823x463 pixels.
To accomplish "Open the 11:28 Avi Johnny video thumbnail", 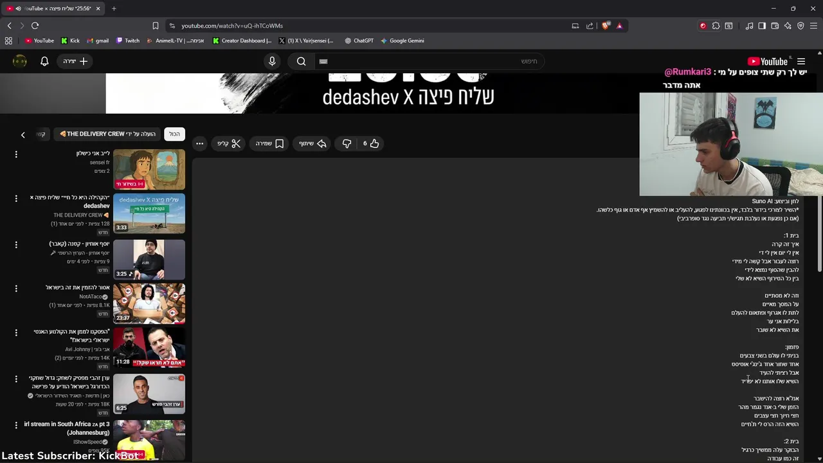I will [x=149, y=347].
